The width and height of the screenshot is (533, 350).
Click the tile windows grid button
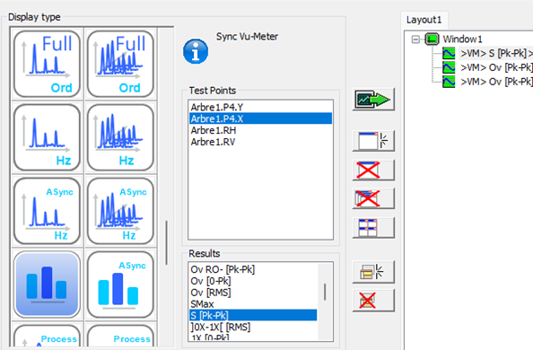[x=373, y=228]
